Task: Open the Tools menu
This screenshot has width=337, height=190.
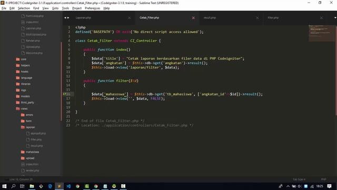Action: point(65,8)
